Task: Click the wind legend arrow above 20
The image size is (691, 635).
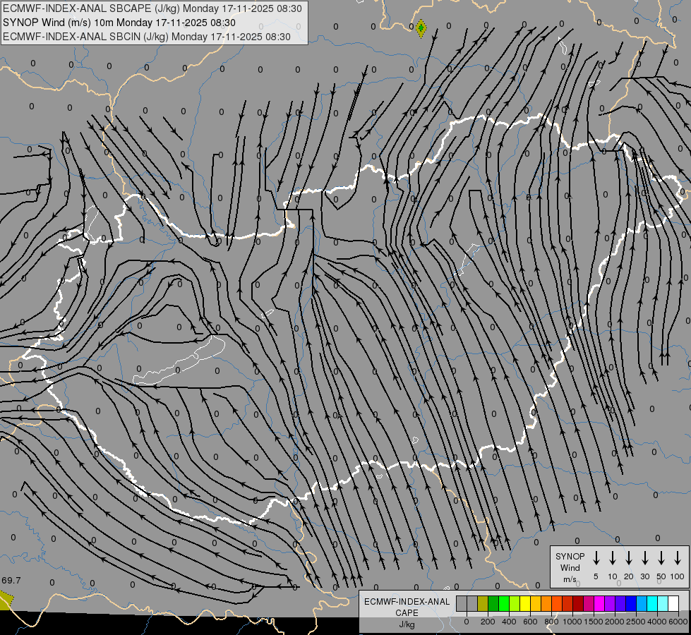Action: click(629, 558)
